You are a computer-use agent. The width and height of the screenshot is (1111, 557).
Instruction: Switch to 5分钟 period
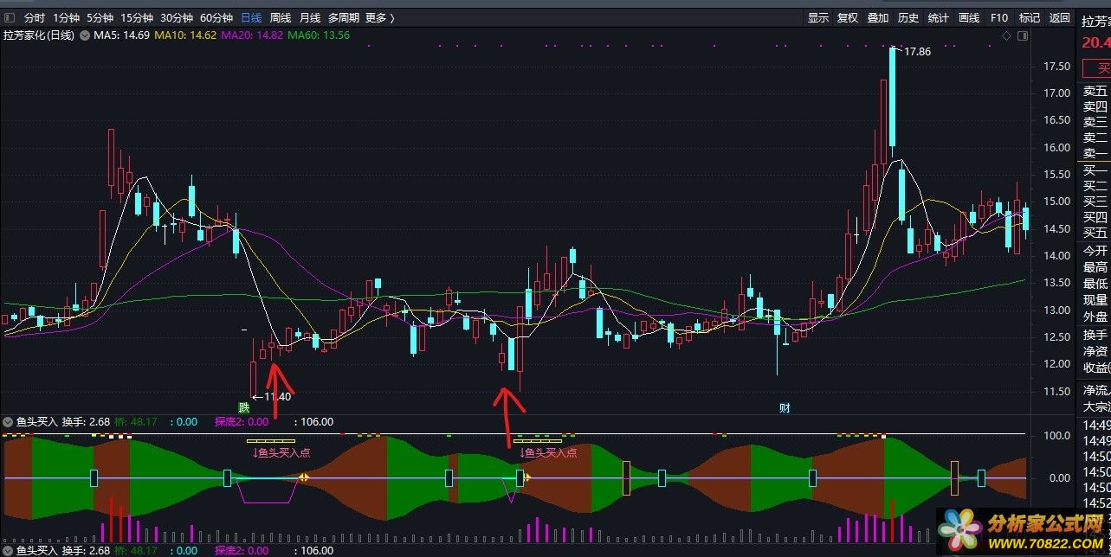pos(100,17)
